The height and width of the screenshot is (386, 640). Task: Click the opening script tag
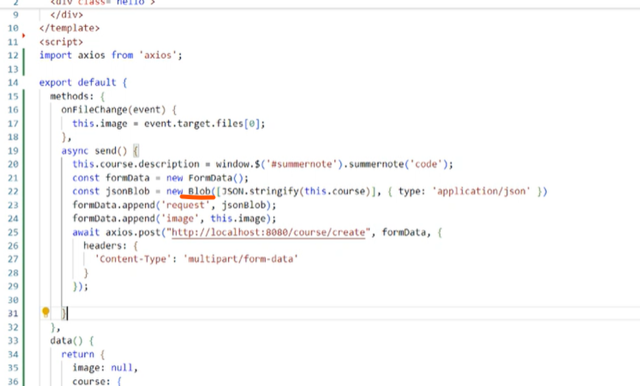pyautogui.click(x=61, y=42)
